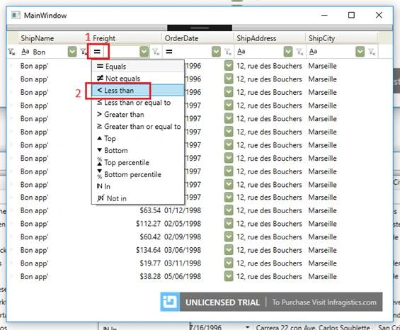
Task: Select the Top operator
Action: point(138,138)
